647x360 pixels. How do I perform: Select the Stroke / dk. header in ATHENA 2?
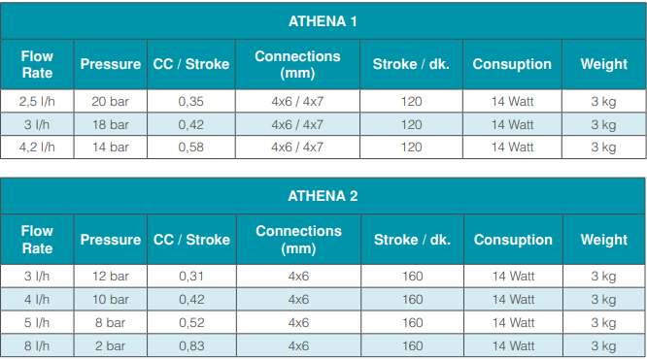412,240
